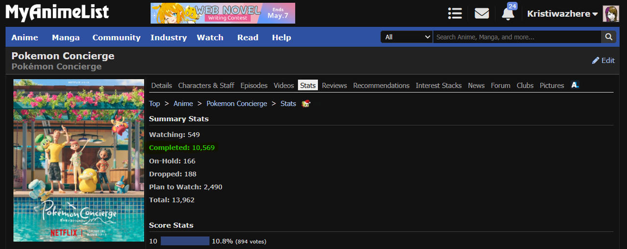
Task: Click the Anime breadcrumb link
Action: coord(183,104)
